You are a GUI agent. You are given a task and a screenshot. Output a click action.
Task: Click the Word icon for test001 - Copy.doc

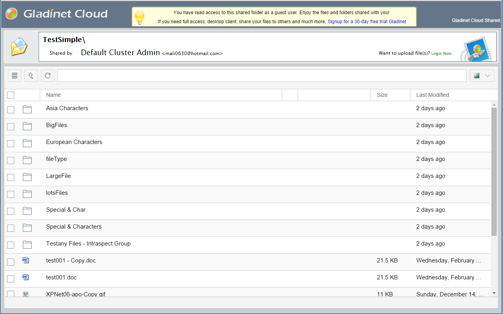tap(26, 260)
